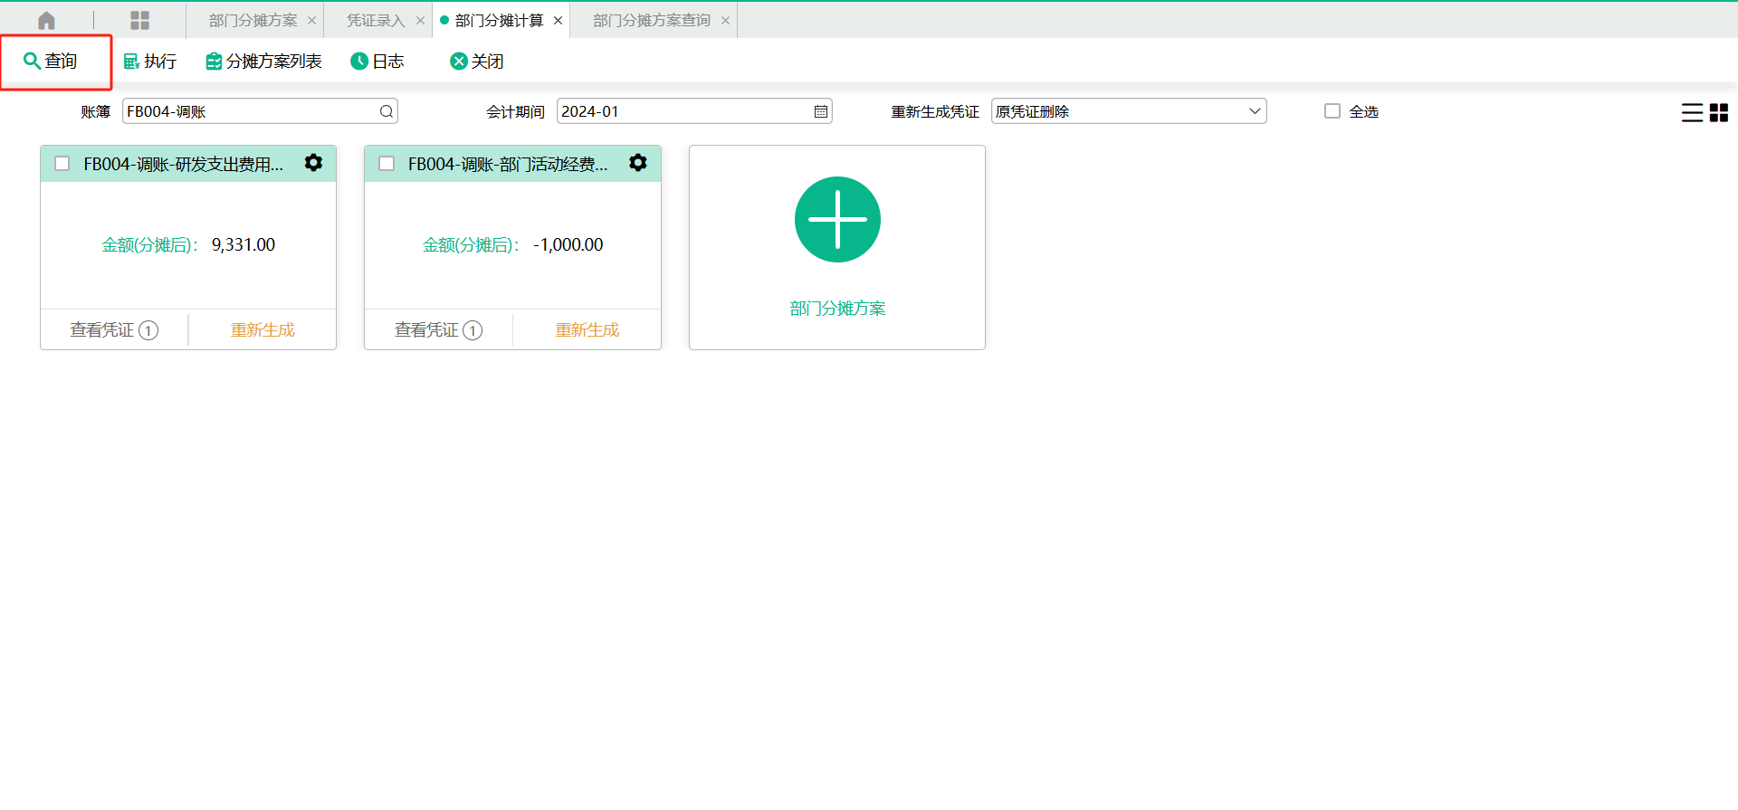This screenshot has height=810, width=1738.
Task: Click the 账簿 lookup magnifier icon
Action: [387, 111]
